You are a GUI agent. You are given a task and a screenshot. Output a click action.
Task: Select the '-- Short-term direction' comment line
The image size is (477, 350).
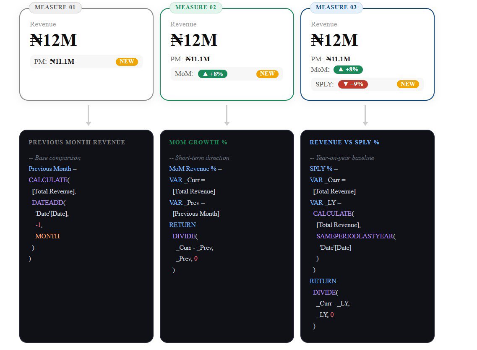pyautogui.click(x=199, y=158)
